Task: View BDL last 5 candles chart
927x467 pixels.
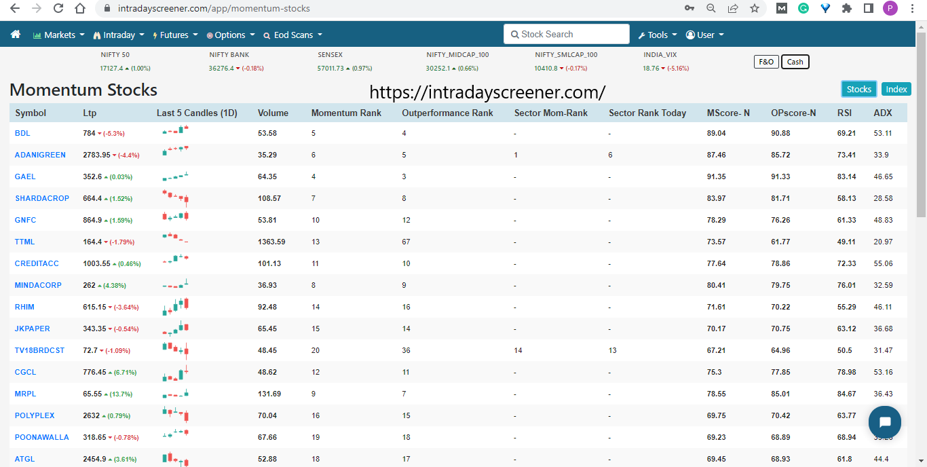Action: pyautogui.click(x=175, y=132)
